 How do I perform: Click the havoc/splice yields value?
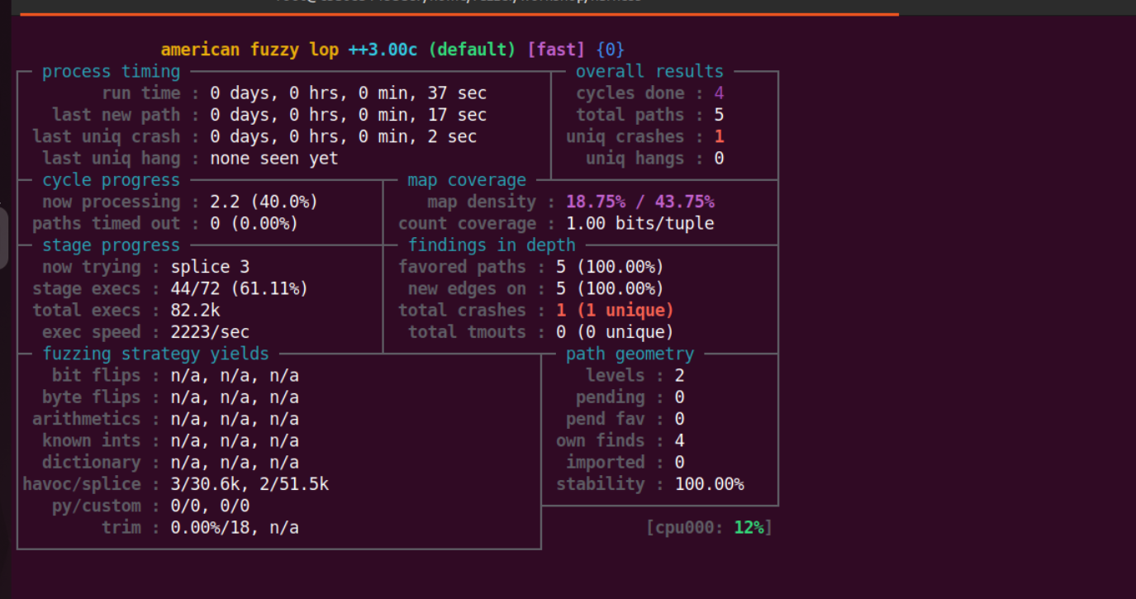(250, 484)
